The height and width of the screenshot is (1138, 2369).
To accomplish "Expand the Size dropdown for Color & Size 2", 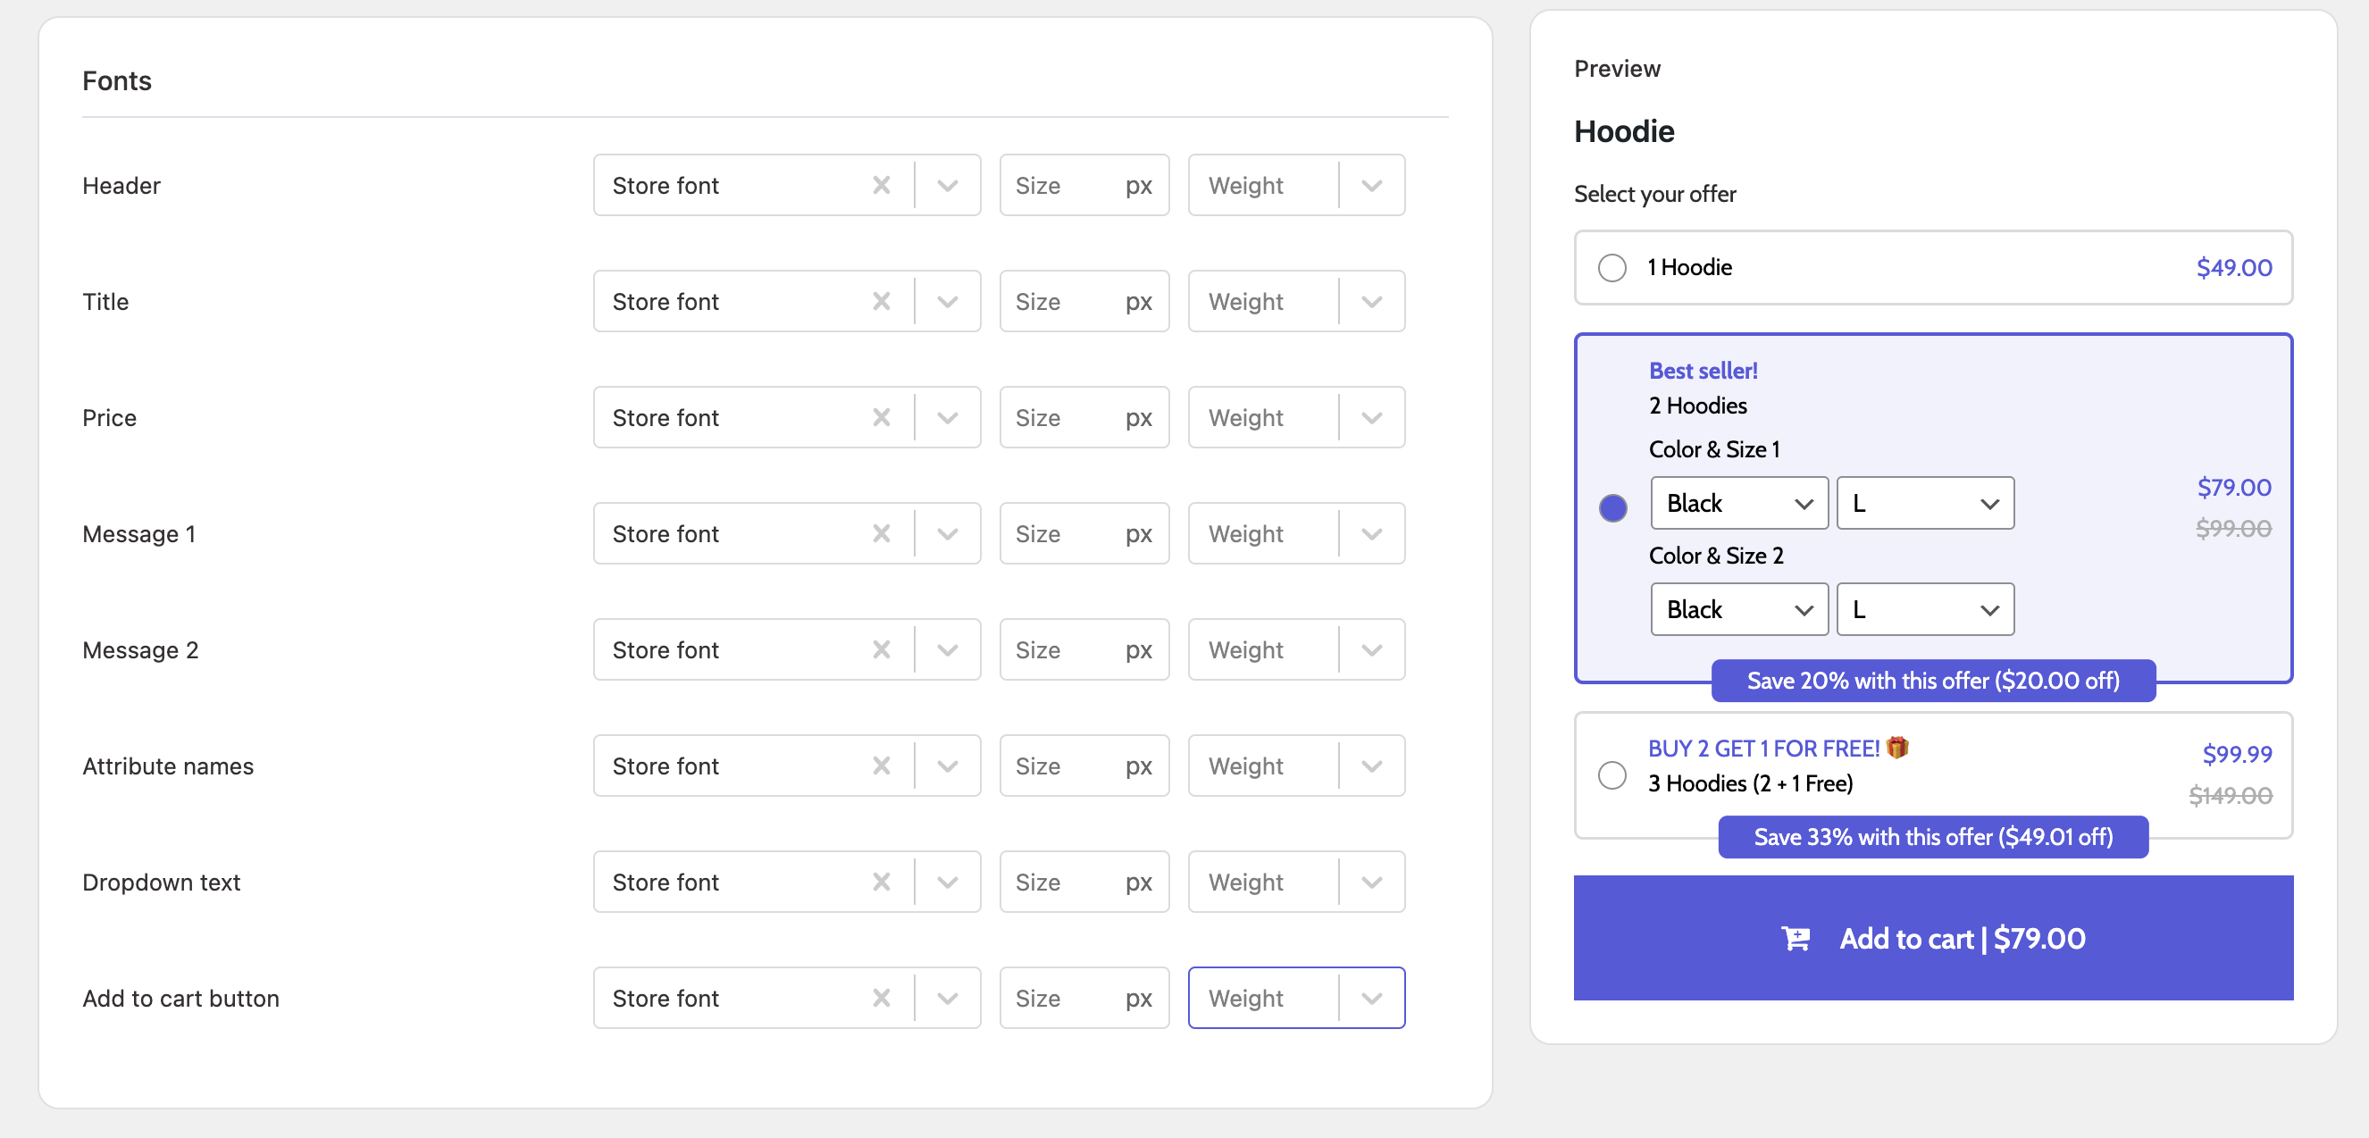I will 1926,611.
